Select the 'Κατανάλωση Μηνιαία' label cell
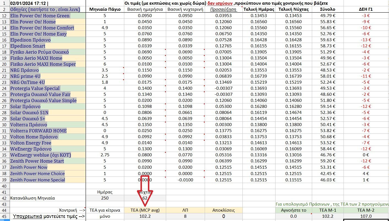Viewport: 389px width, 221px height. point(47,198)
